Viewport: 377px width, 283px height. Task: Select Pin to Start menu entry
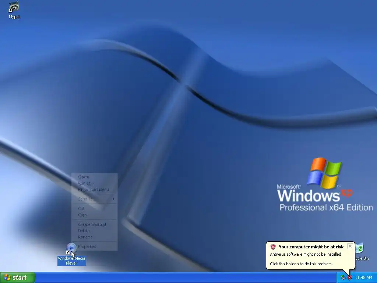coord(95,190)
